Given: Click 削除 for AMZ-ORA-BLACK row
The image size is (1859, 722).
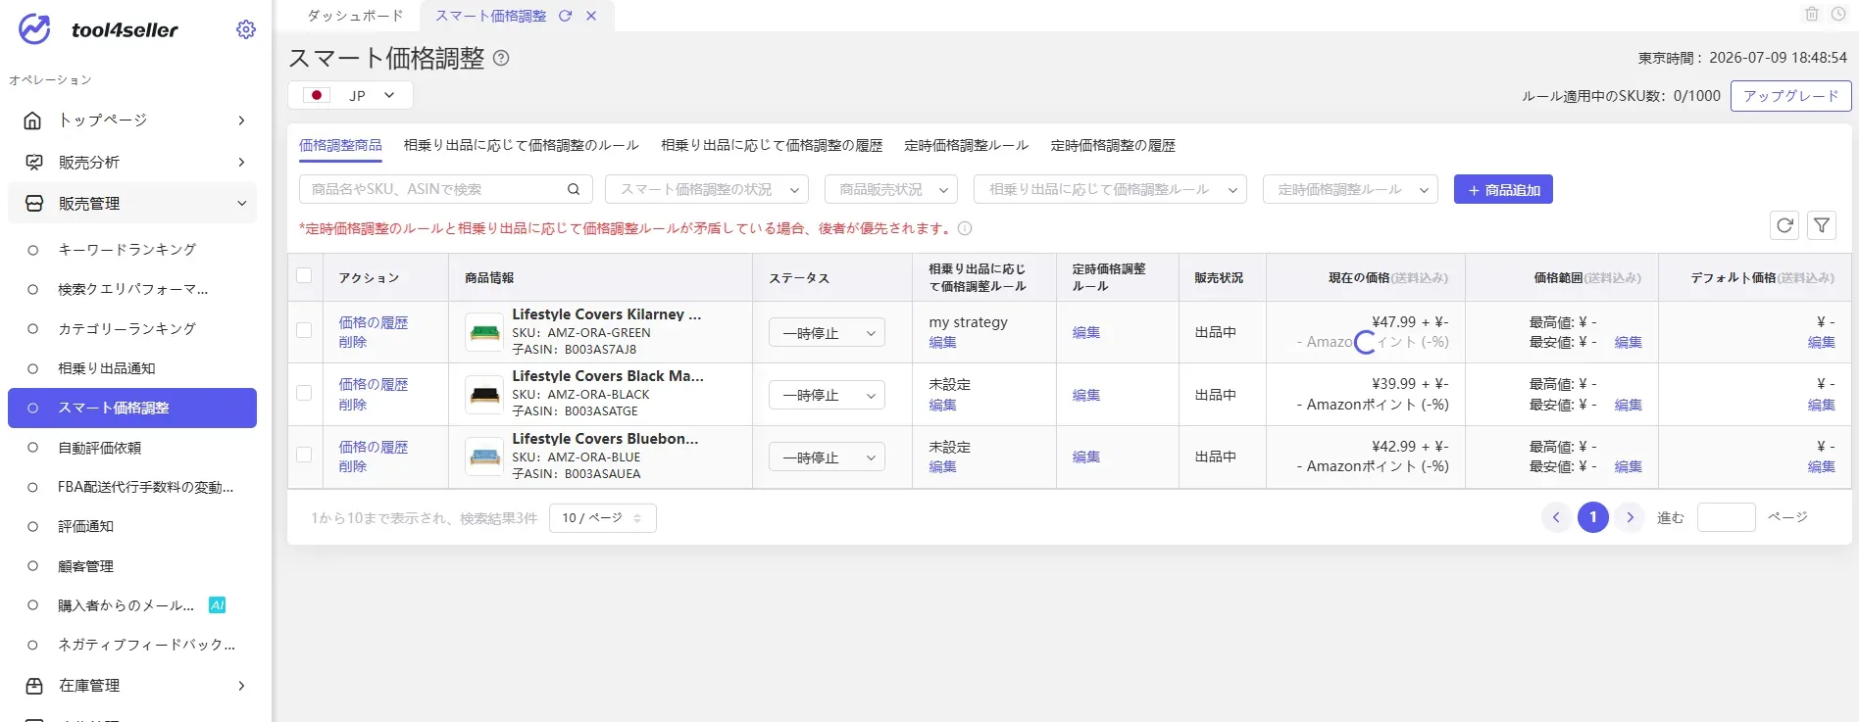Looking at the screenshot, I should tap(353, 405).
